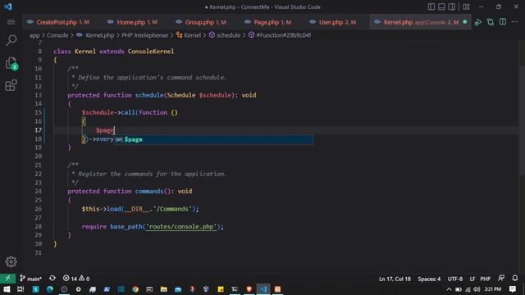This screenshot has width=525, height=295.
Task: Click line number 13 in the gutter
Action: [39, 95]
